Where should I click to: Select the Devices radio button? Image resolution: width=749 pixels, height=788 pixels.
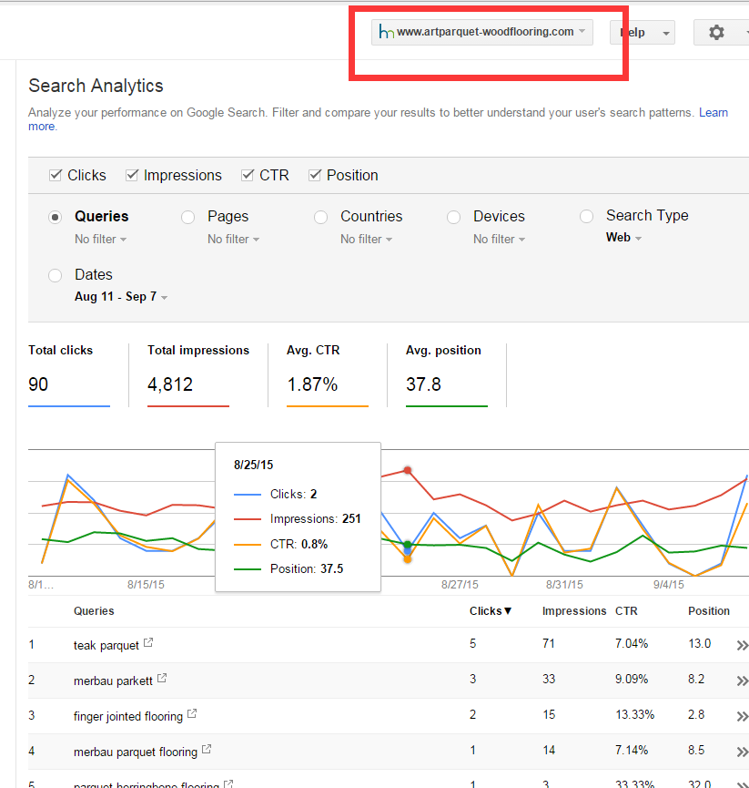coord(454,217)
